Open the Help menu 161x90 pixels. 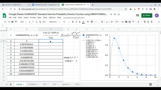click(59, 17)
